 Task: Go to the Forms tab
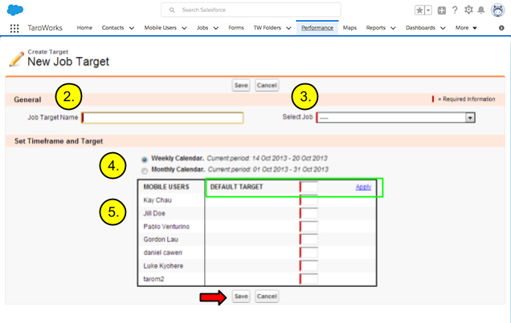point(236,28)
